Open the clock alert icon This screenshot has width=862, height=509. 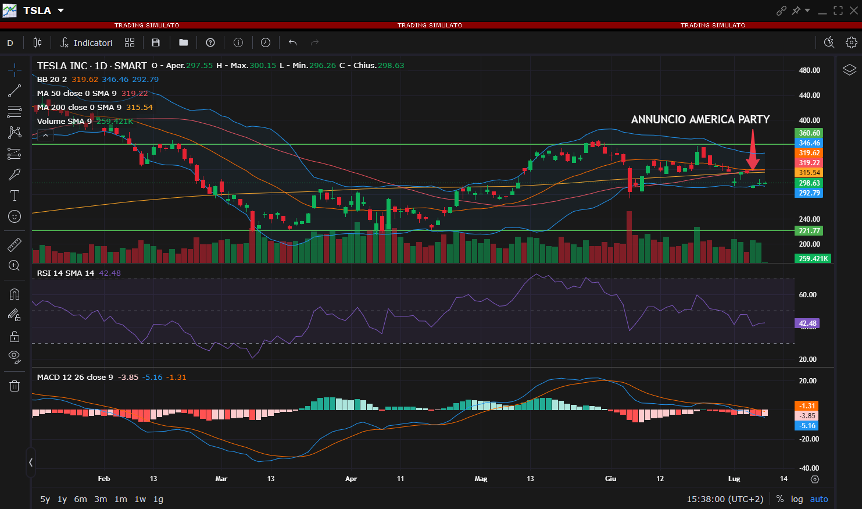click(x=266, y=42)
